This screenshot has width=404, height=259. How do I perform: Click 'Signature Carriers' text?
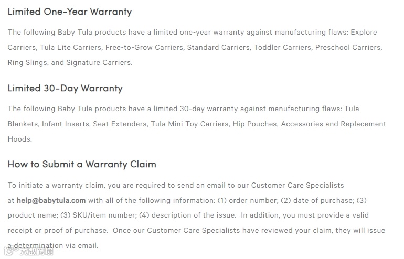click(99, 62)
